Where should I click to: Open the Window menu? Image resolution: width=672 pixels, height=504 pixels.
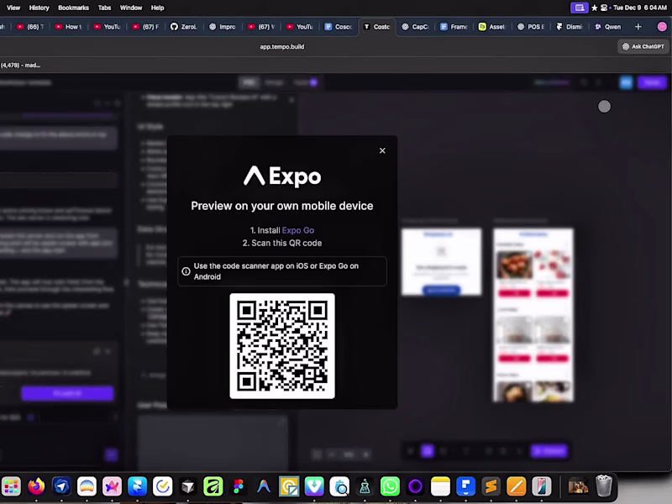(131, 8)
